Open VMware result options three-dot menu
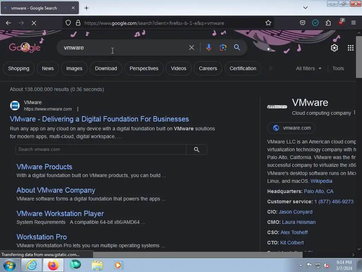The width and height of the screenshot is (362, 272). click(78, 109)
